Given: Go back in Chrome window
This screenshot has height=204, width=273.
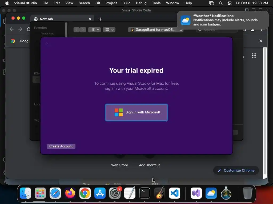Looking at the screenshot, I should tap(12, 29).
